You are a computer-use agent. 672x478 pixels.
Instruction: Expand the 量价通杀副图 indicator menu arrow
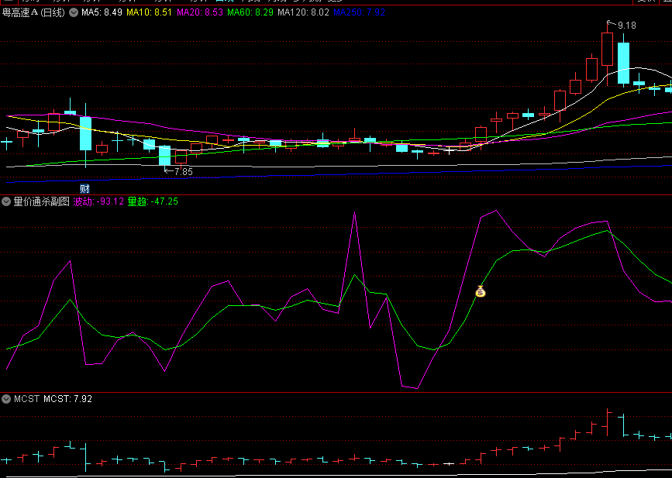coord(6,201)
